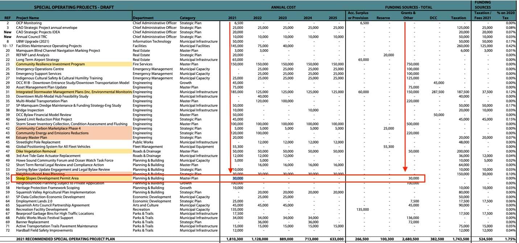
Task: Select "2021 RECOMMENDED SPECIAL OPERATING PROJECT PLAN" total label
Action: pyautogui.click(x=65, y=239)
